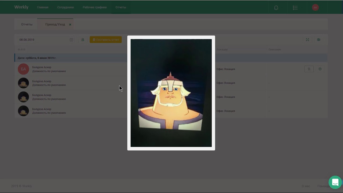The height and width of the screenshot is (193, 343).
Task: Delete first Болуров Аскер record with trash icon
Action: 309,69
